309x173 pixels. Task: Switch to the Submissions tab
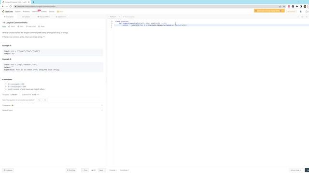tap(61, 17)
